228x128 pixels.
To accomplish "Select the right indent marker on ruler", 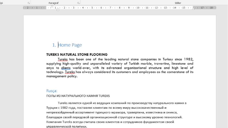I will tap(193, 9).
